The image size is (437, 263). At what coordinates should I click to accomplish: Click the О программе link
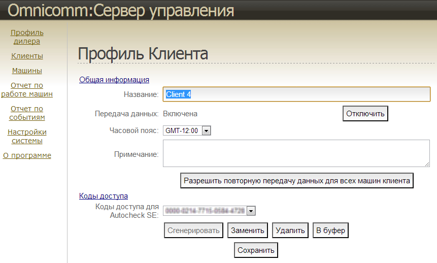pos(27,155)
